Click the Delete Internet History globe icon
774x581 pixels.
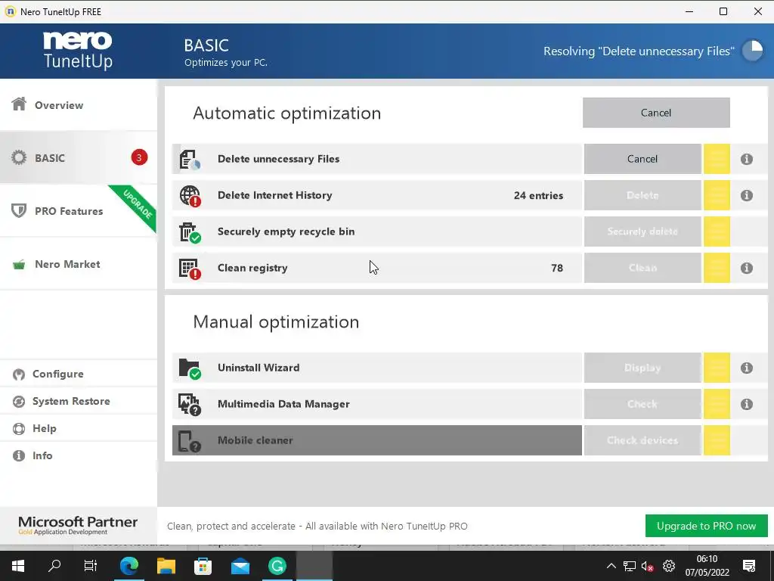(190, 196)
